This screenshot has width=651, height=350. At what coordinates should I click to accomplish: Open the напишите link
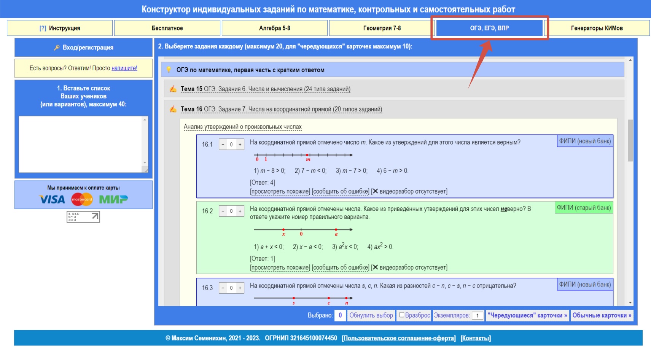[124, 68]
